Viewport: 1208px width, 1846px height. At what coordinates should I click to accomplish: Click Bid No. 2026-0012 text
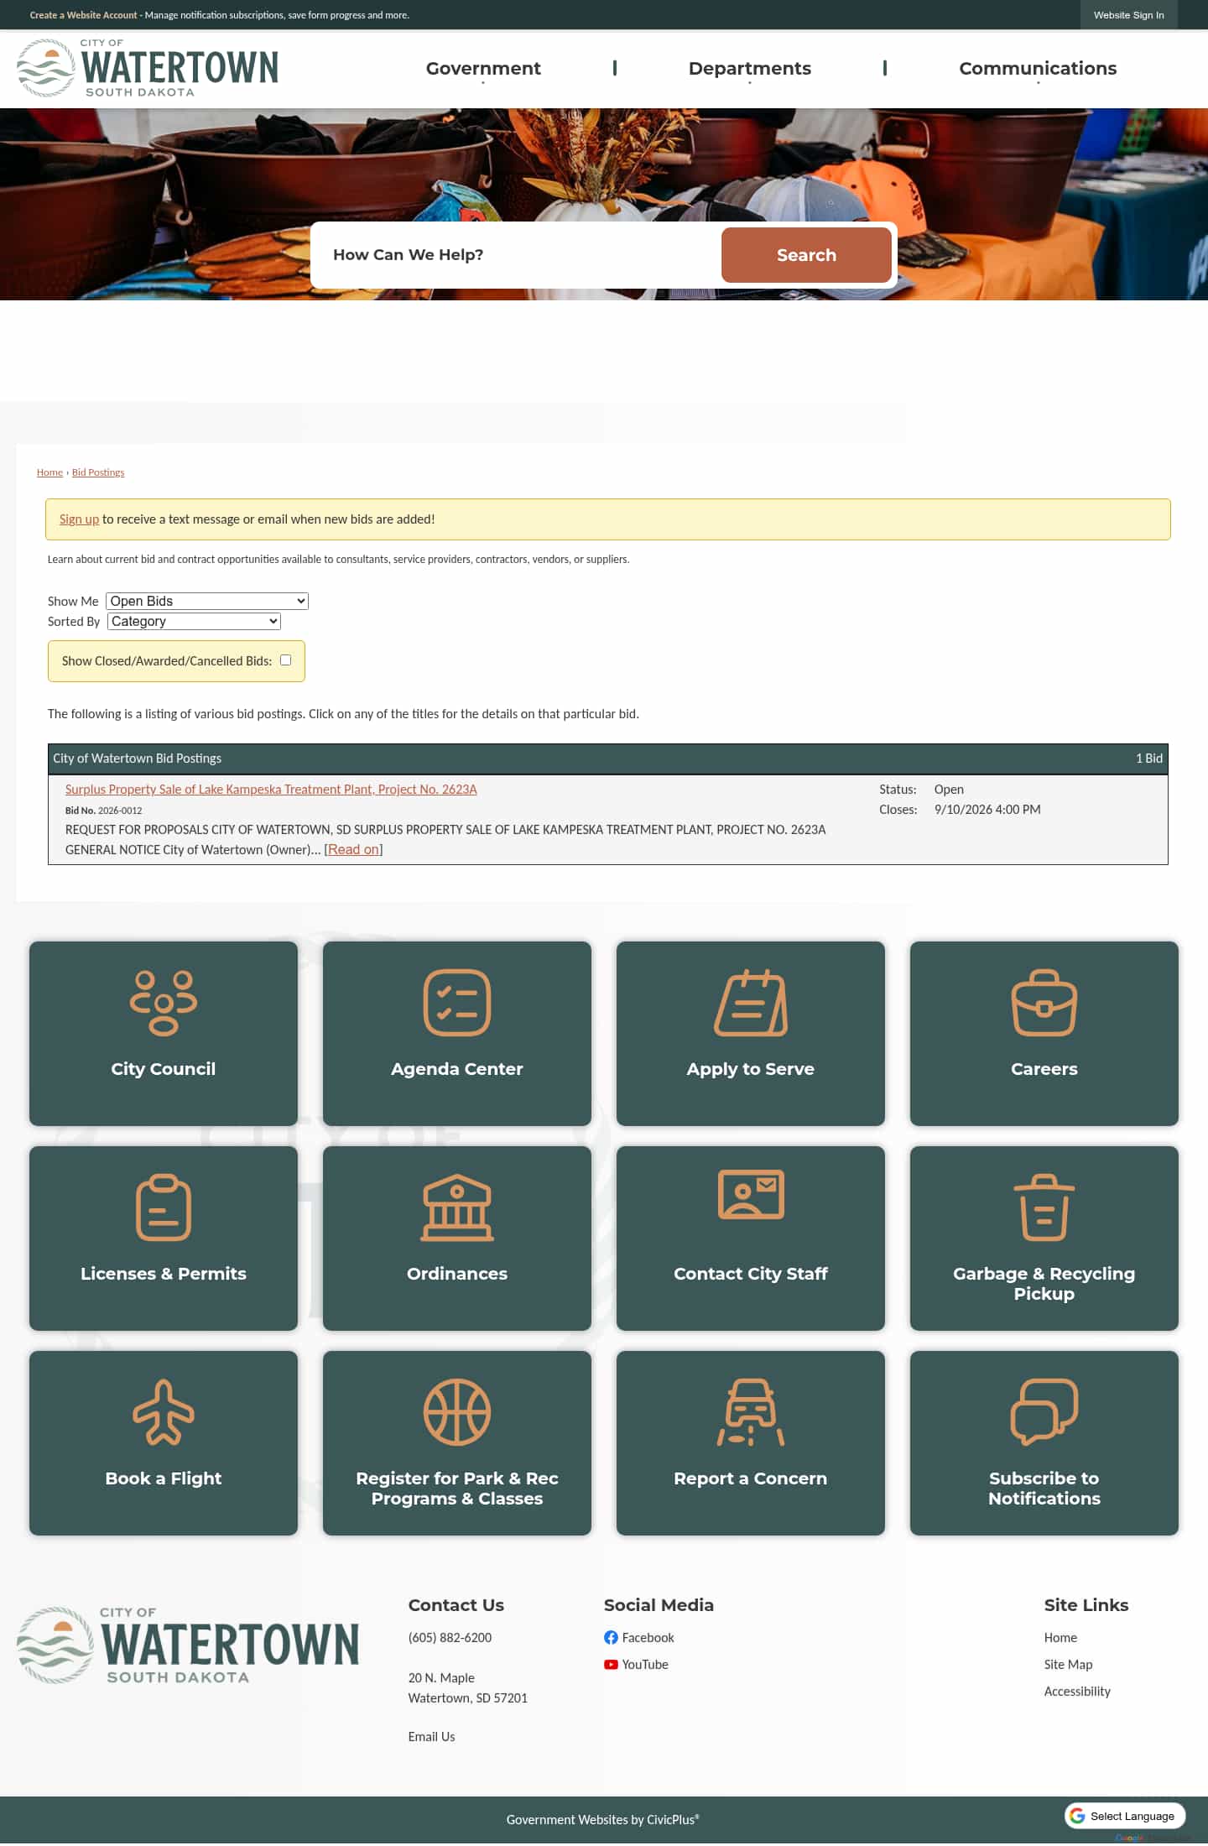(104, 811)
